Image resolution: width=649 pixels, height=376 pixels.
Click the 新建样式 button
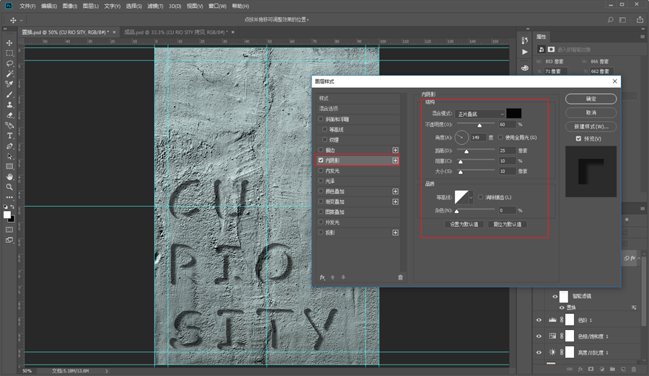(591, 127)
